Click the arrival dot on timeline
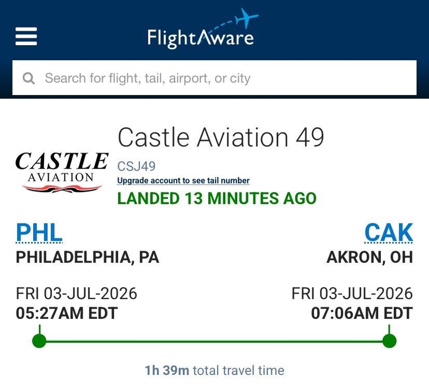This screenshot has height=390, width=429. pos(390,341)
